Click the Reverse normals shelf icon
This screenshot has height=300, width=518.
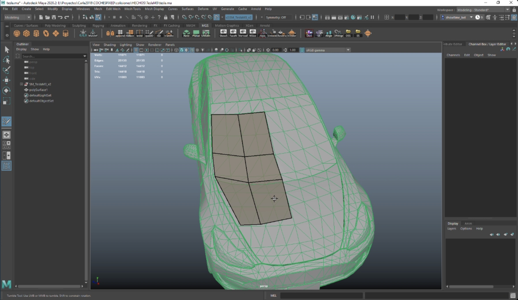click(x=282, y=33)
